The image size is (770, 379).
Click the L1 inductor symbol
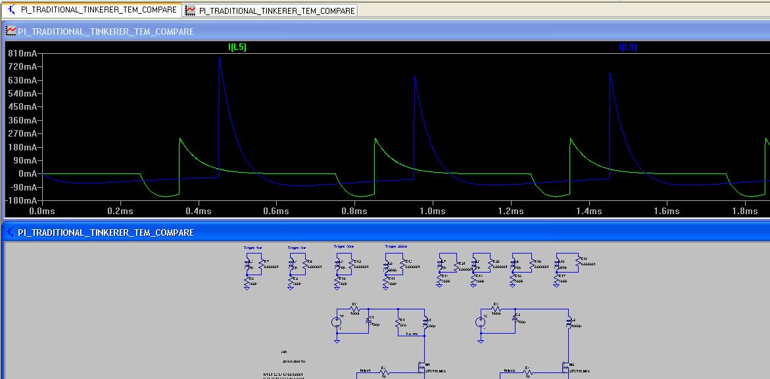point(427,322)
